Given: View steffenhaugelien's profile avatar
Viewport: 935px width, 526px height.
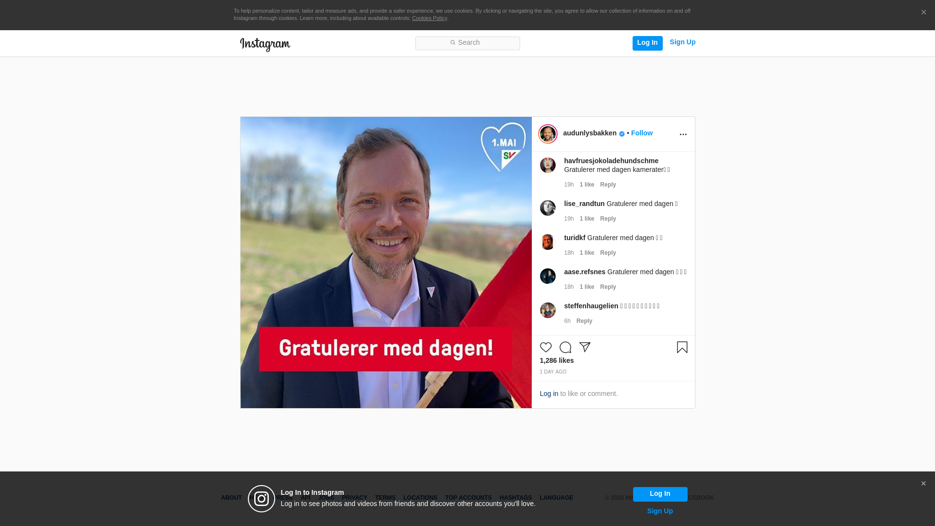Looking at the screenshot, I should (547, 310).
